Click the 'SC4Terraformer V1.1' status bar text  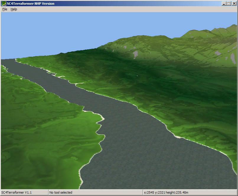coord(17,192)
